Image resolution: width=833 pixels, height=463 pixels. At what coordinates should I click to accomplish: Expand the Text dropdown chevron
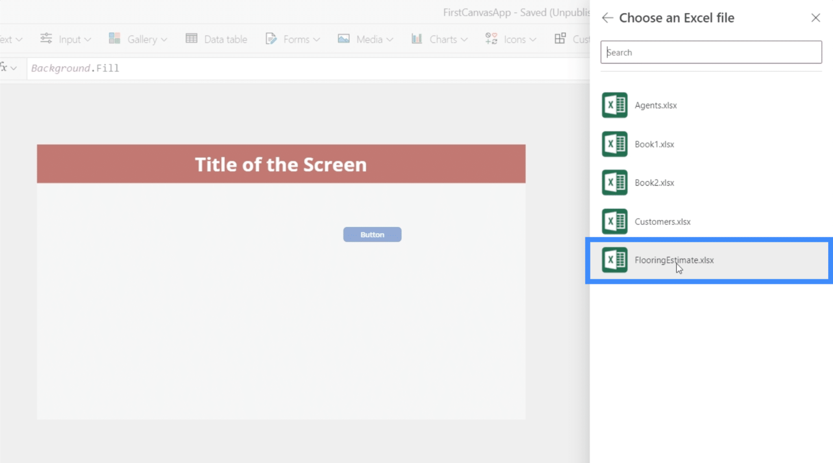[19, 39]
